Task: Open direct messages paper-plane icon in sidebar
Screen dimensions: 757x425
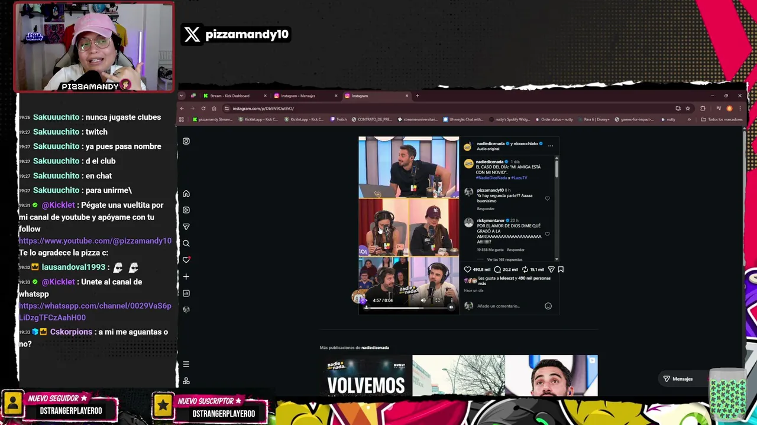Action: (x=186, y=227)
